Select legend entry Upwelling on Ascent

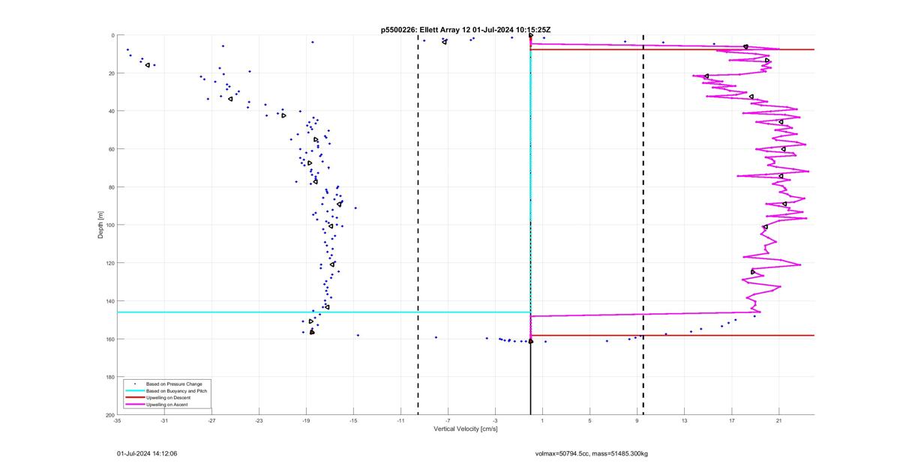168,405
